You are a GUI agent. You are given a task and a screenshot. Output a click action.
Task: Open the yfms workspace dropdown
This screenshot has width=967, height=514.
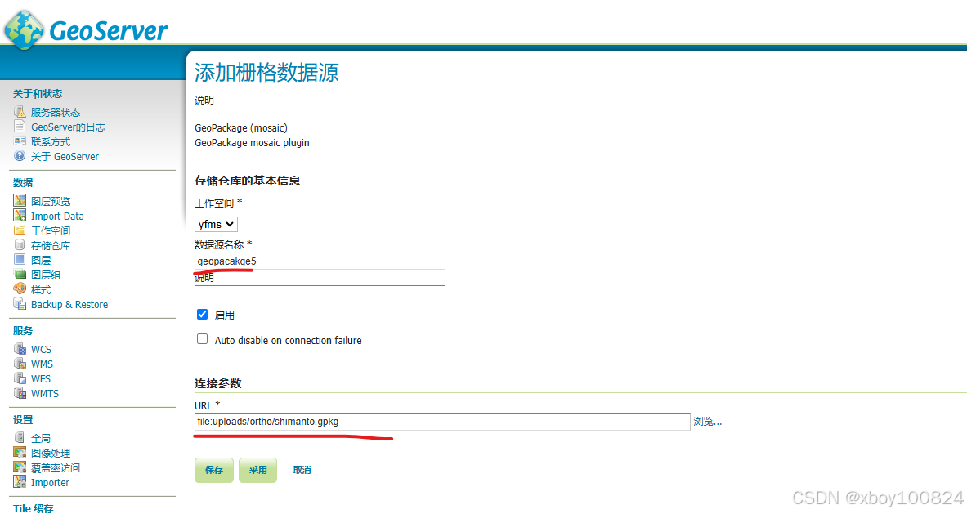click(x=216, y=225)
